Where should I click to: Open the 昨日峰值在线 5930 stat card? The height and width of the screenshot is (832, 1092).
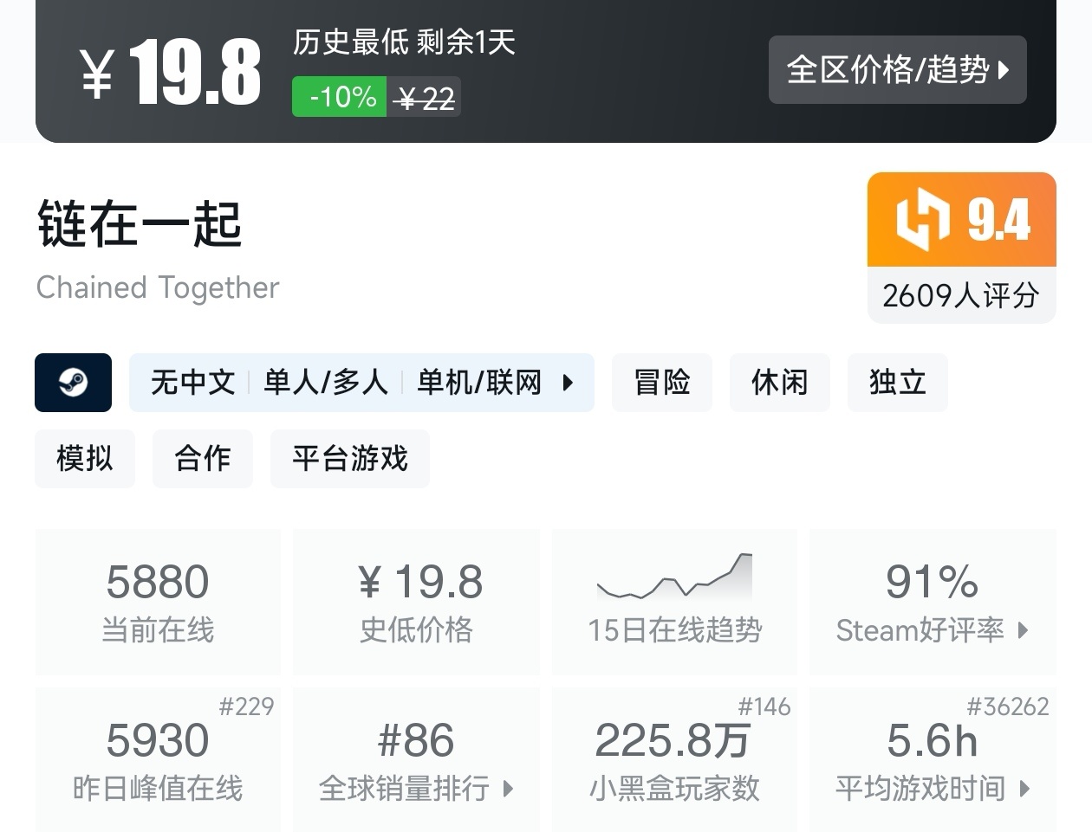pyautogui.click(x=158, y=759)
